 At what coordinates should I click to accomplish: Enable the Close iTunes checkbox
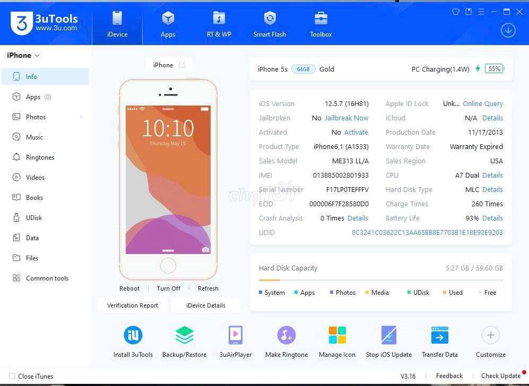(12, 376)
